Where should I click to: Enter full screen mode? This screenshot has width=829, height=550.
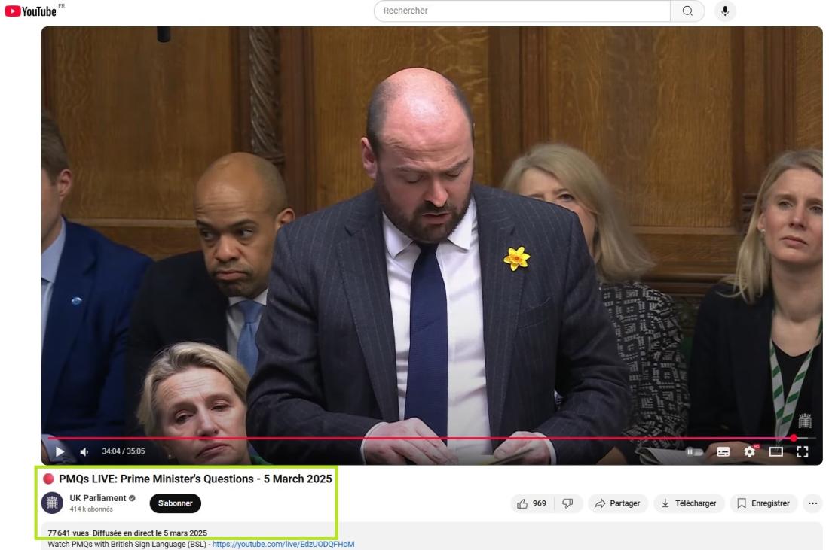click(802, 451)
